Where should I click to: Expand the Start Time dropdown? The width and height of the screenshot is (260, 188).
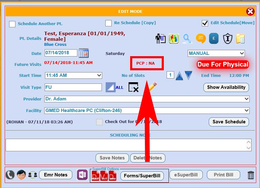74,75
